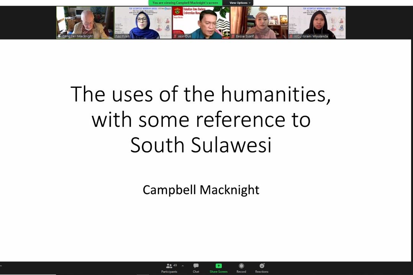Click the muted mic icon beside Besse Syarif

[x=233, y=36]
